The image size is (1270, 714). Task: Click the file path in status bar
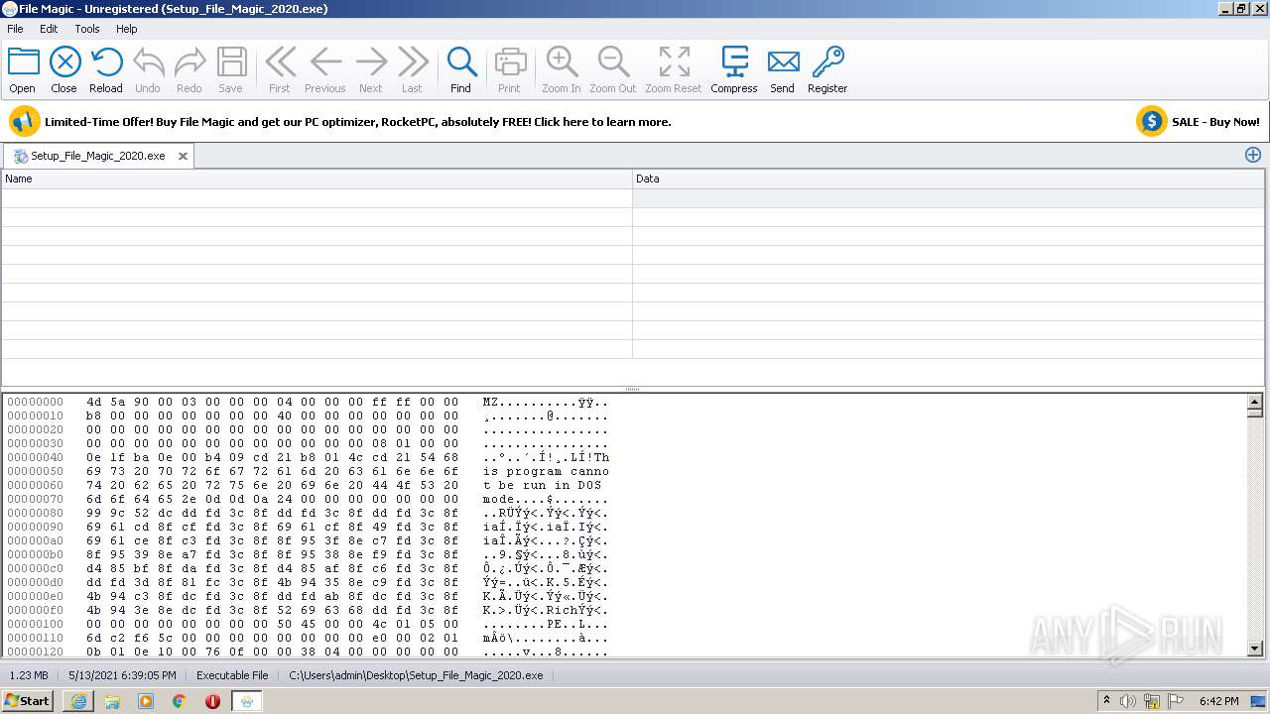pyautogui.click(x=416, y=675)
